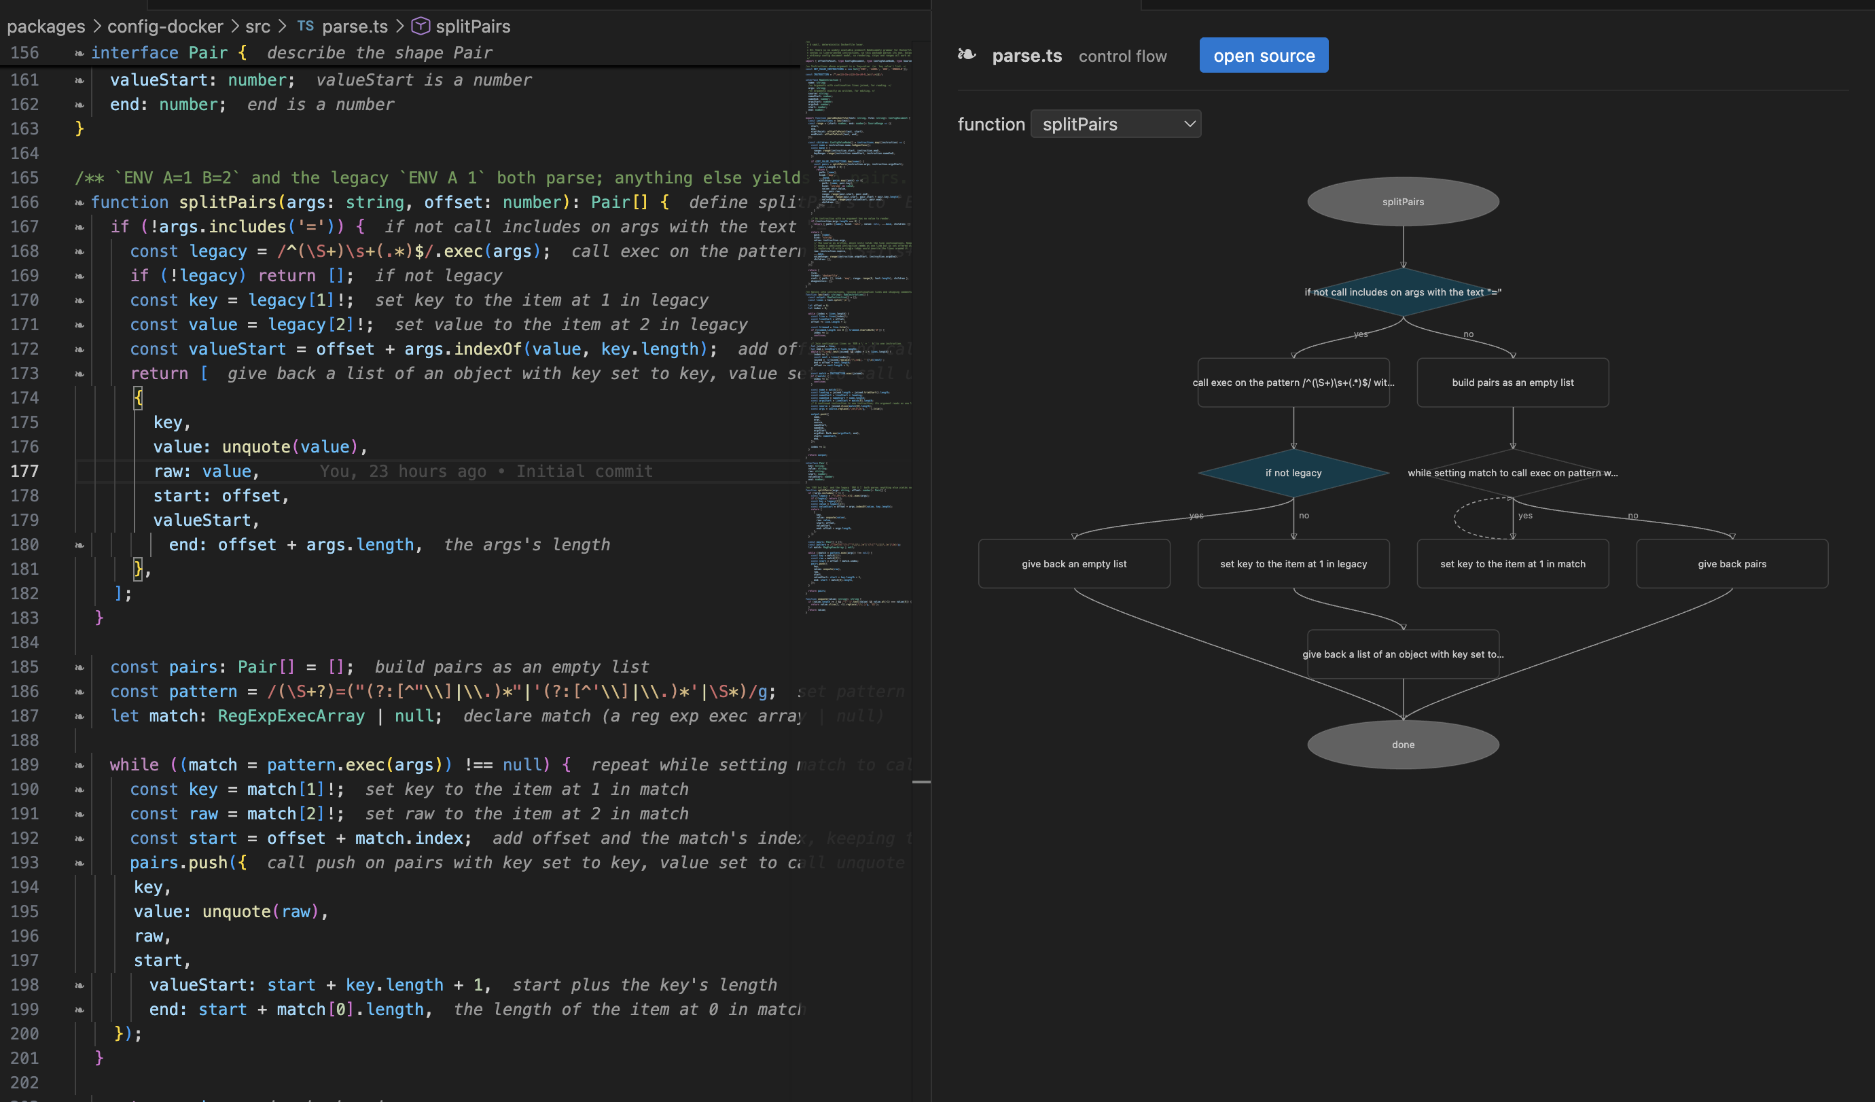
Task: Click the leaf annotation icon on line 166
Action: (79, 202)
